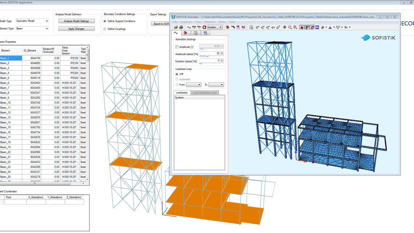Click the Amplitude slider handle
414x233 pixels.
click(204, 49)
